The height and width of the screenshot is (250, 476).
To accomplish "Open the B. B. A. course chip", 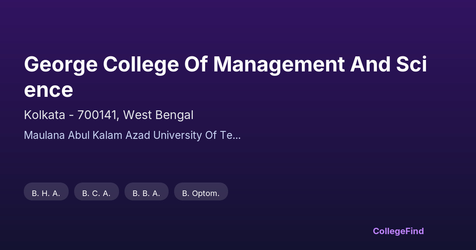I will coord(146,192).
